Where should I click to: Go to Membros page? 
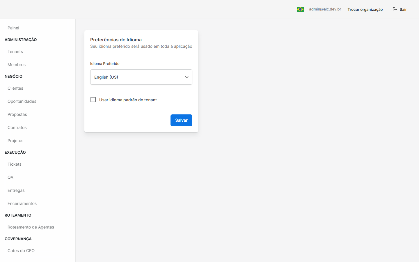[x=17, y=65]
